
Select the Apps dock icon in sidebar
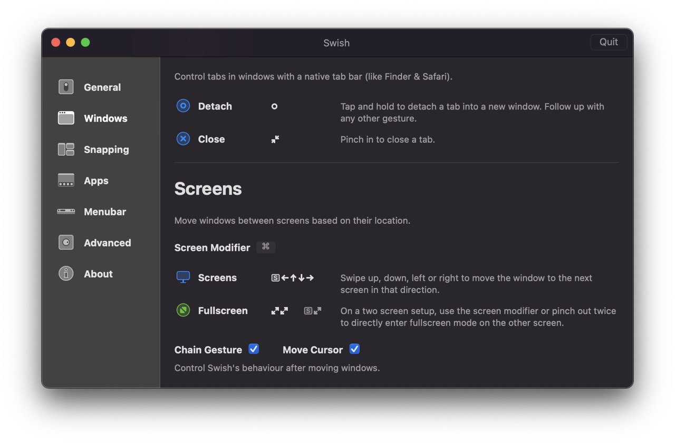(x=66, y=180)
